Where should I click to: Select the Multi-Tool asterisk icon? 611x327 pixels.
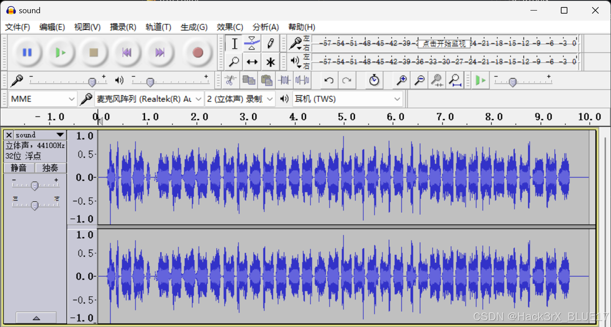click(x=270, y=62)
